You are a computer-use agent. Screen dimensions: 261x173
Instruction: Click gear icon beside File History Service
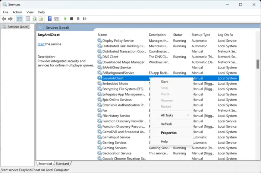click(x=100, y=116)
